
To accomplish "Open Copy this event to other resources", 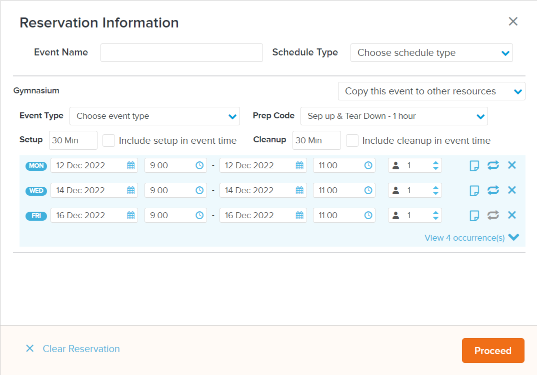I will click(431, 91).
